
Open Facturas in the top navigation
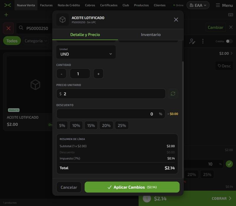coord(46,5)
